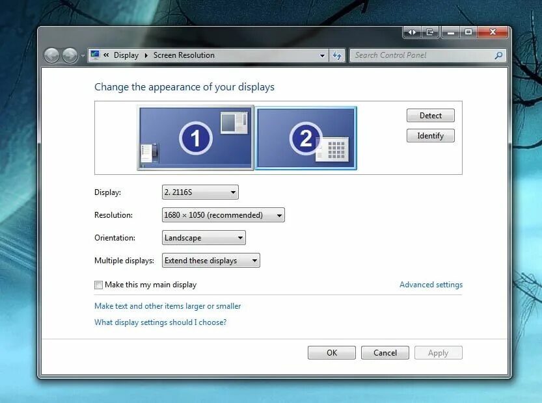Go to Display in the breadcrumb

pos(126,55)
